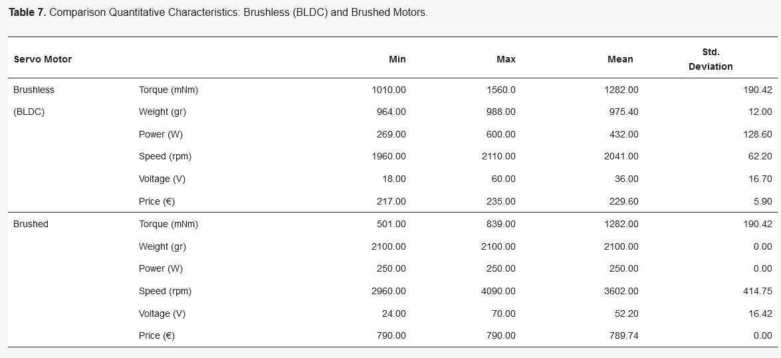
Task: Select the brushless price minimum 217.00
Action: [391, 201]
